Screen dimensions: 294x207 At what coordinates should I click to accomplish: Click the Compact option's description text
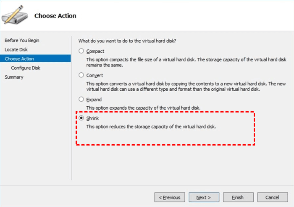point(186,62)
